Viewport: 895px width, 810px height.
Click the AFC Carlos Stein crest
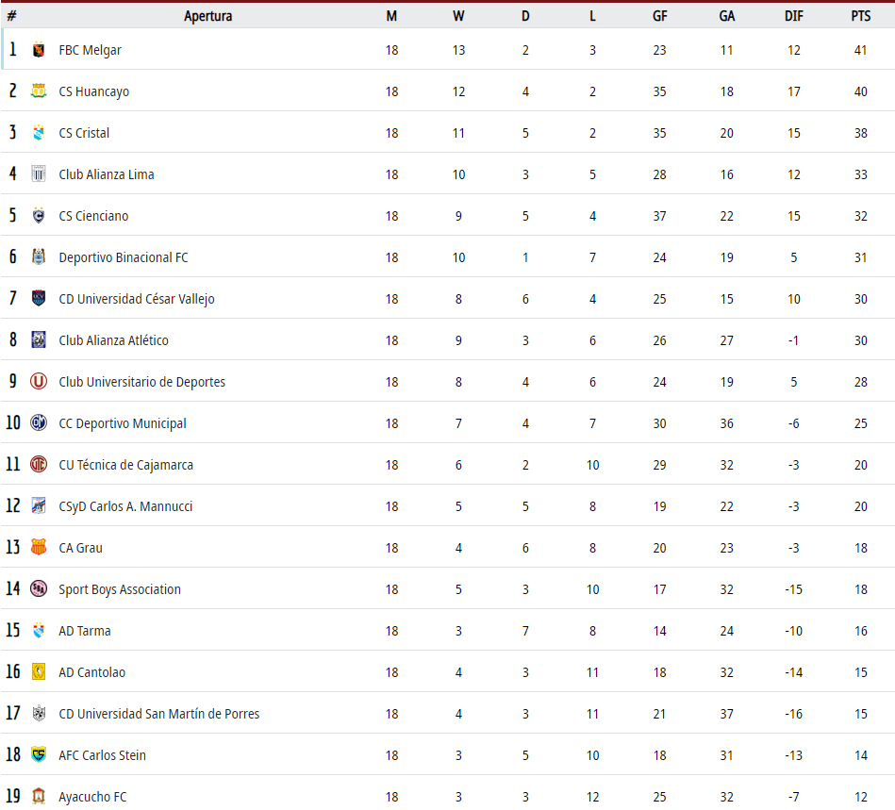pos(39,754)
